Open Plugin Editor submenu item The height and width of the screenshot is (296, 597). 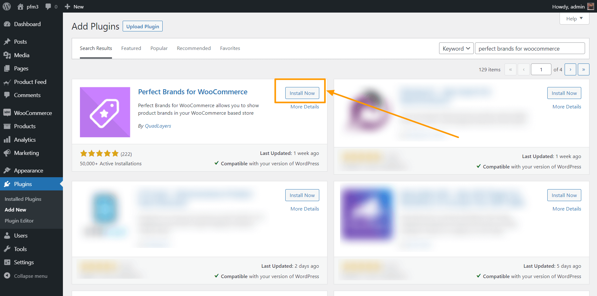tap(19, 221)
